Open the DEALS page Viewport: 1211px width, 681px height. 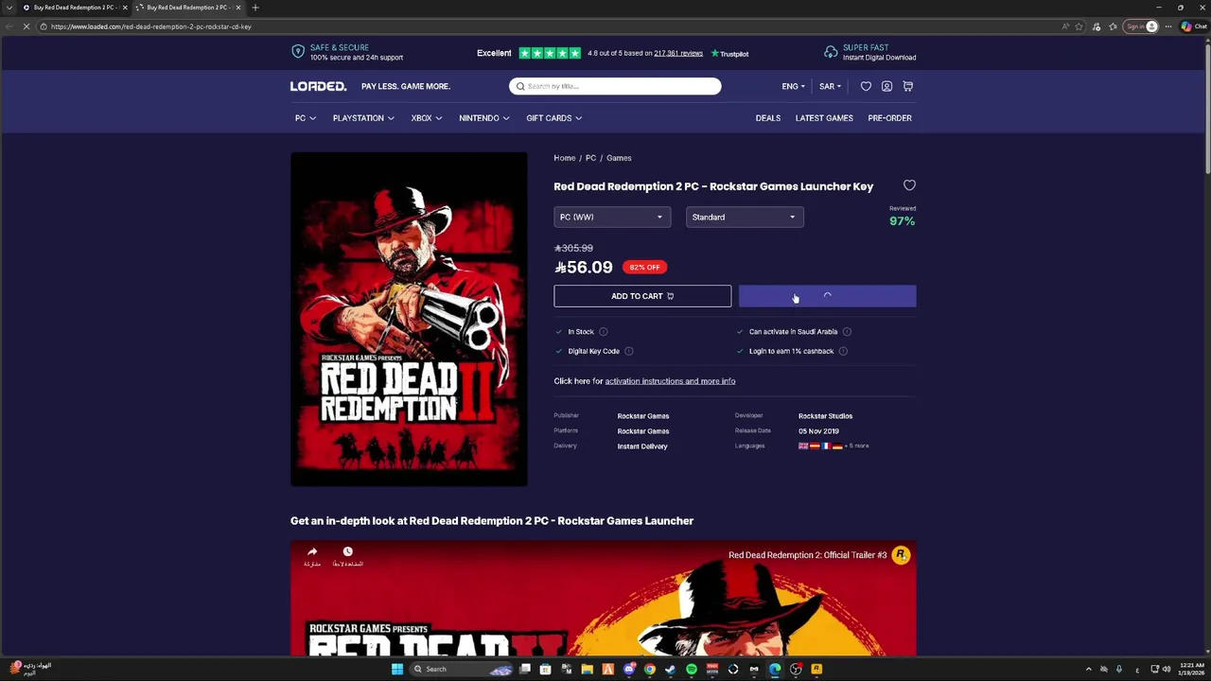point(768,118)
